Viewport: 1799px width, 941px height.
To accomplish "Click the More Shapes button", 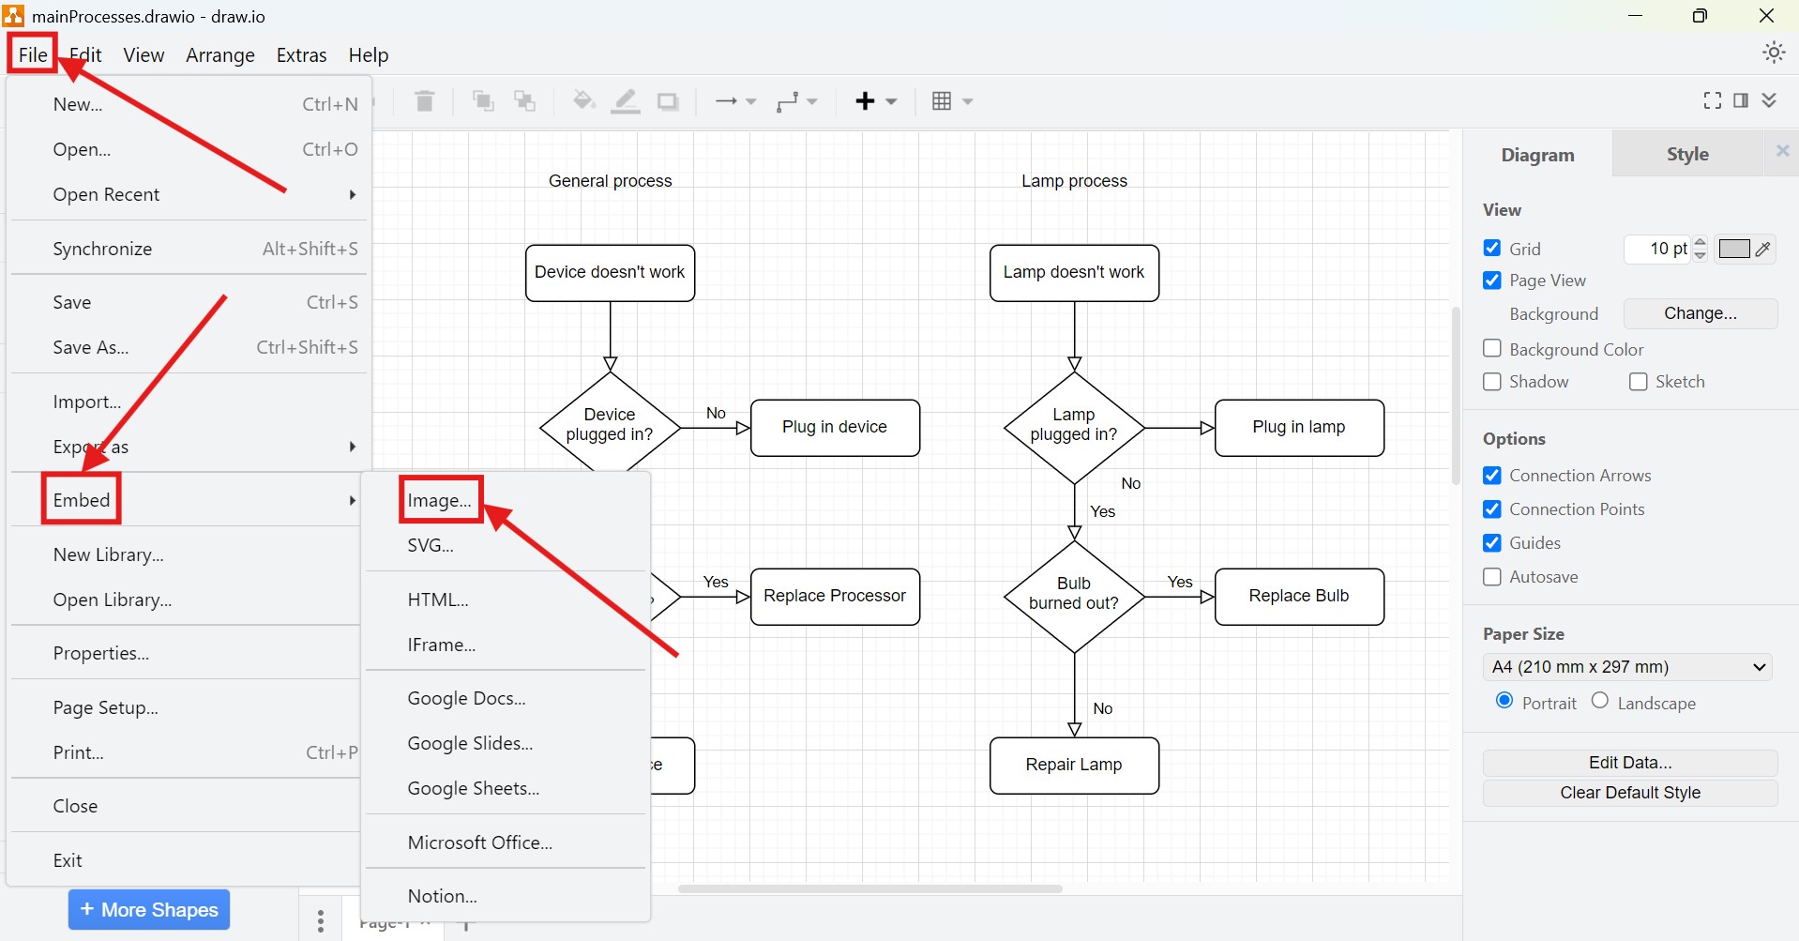I will [x=147, y=909].
